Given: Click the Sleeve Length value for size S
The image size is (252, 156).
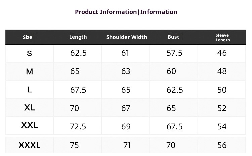Looking at the screenshot, I should (x=222, y=53).
